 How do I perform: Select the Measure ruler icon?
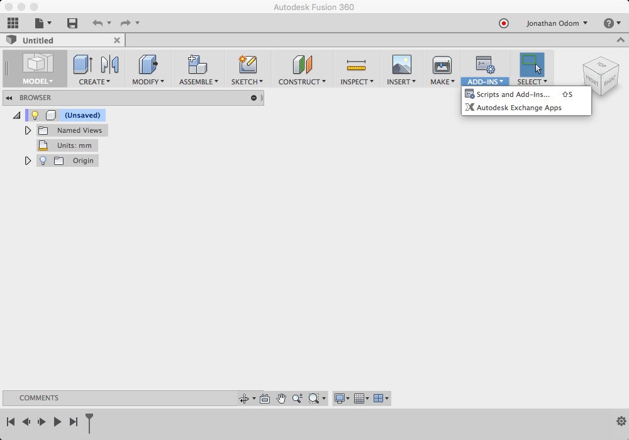point(356,65)
